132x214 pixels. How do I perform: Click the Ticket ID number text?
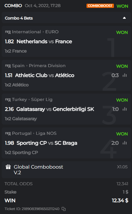point(40,209)
